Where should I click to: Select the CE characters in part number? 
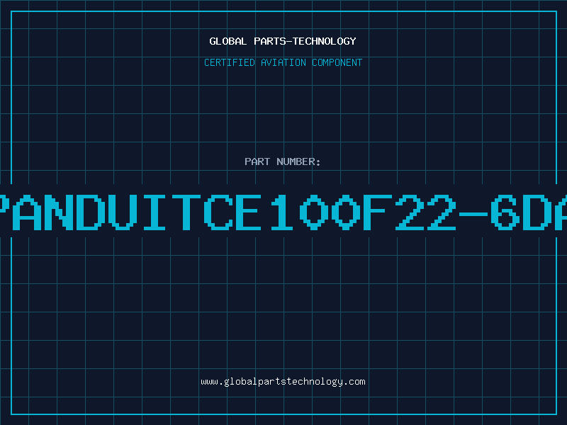(x=232, y=212)
